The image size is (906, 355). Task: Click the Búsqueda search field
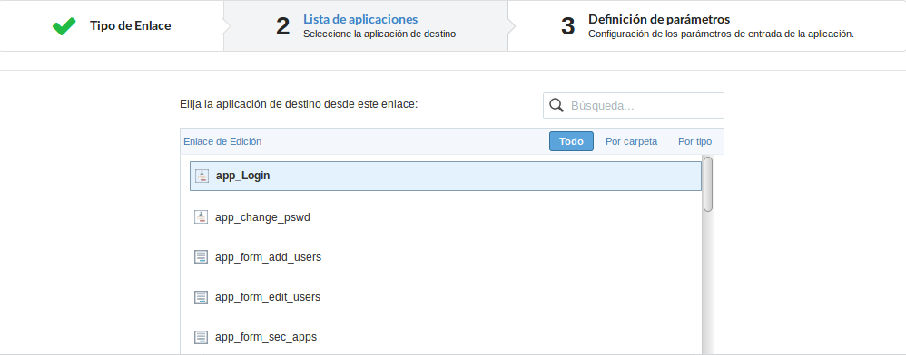634,105
